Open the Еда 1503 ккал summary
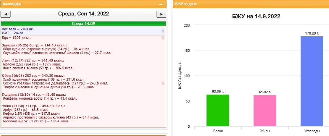 tap(16, 38)
